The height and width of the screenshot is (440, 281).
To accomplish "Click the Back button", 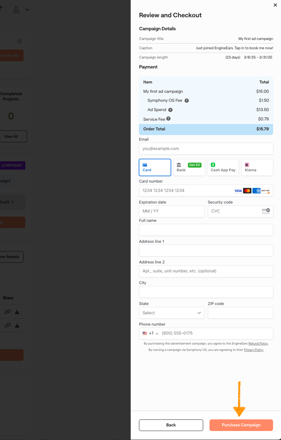I will pyautogui.click(x=171, y=425).
